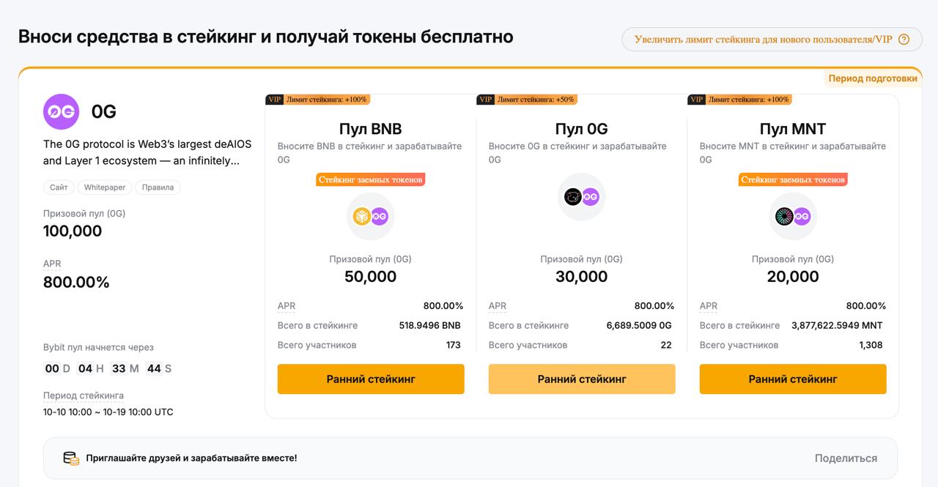Click the BNB and 0G token pair icon
Image resolution: width=938 pixels, height=487 pixels.
click(x=370, y=216)
